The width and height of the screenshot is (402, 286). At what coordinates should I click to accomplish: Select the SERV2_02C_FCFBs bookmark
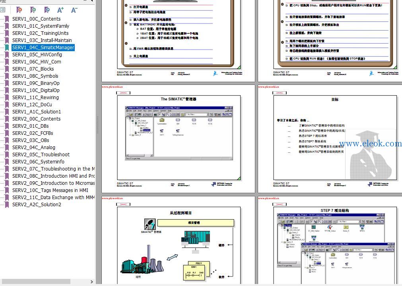point(33,133)
